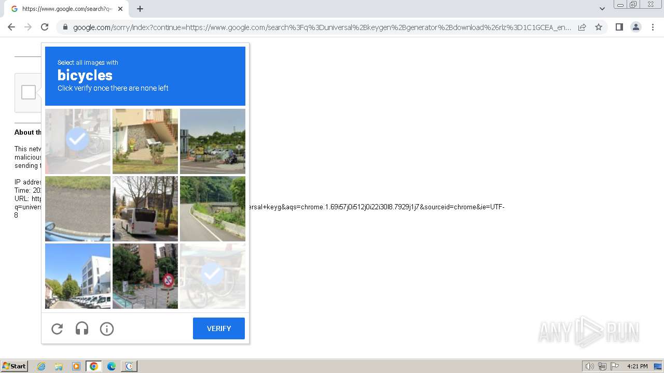Click the 4:21 PM system clock
The image size is (664, 373).
tap(638, 366)
